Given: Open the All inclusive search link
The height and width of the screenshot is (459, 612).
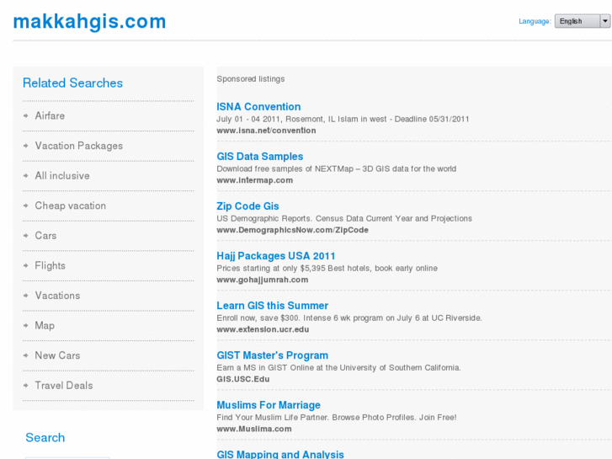Looking at the screenshot, I should click(x=61, y=176).
